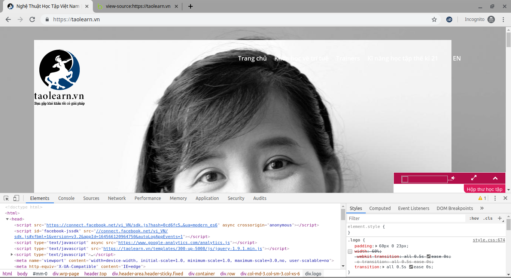This screenshot has height=278, width=511.
Task: Open Chrome's three-dot menu
Action: (503, 19)
